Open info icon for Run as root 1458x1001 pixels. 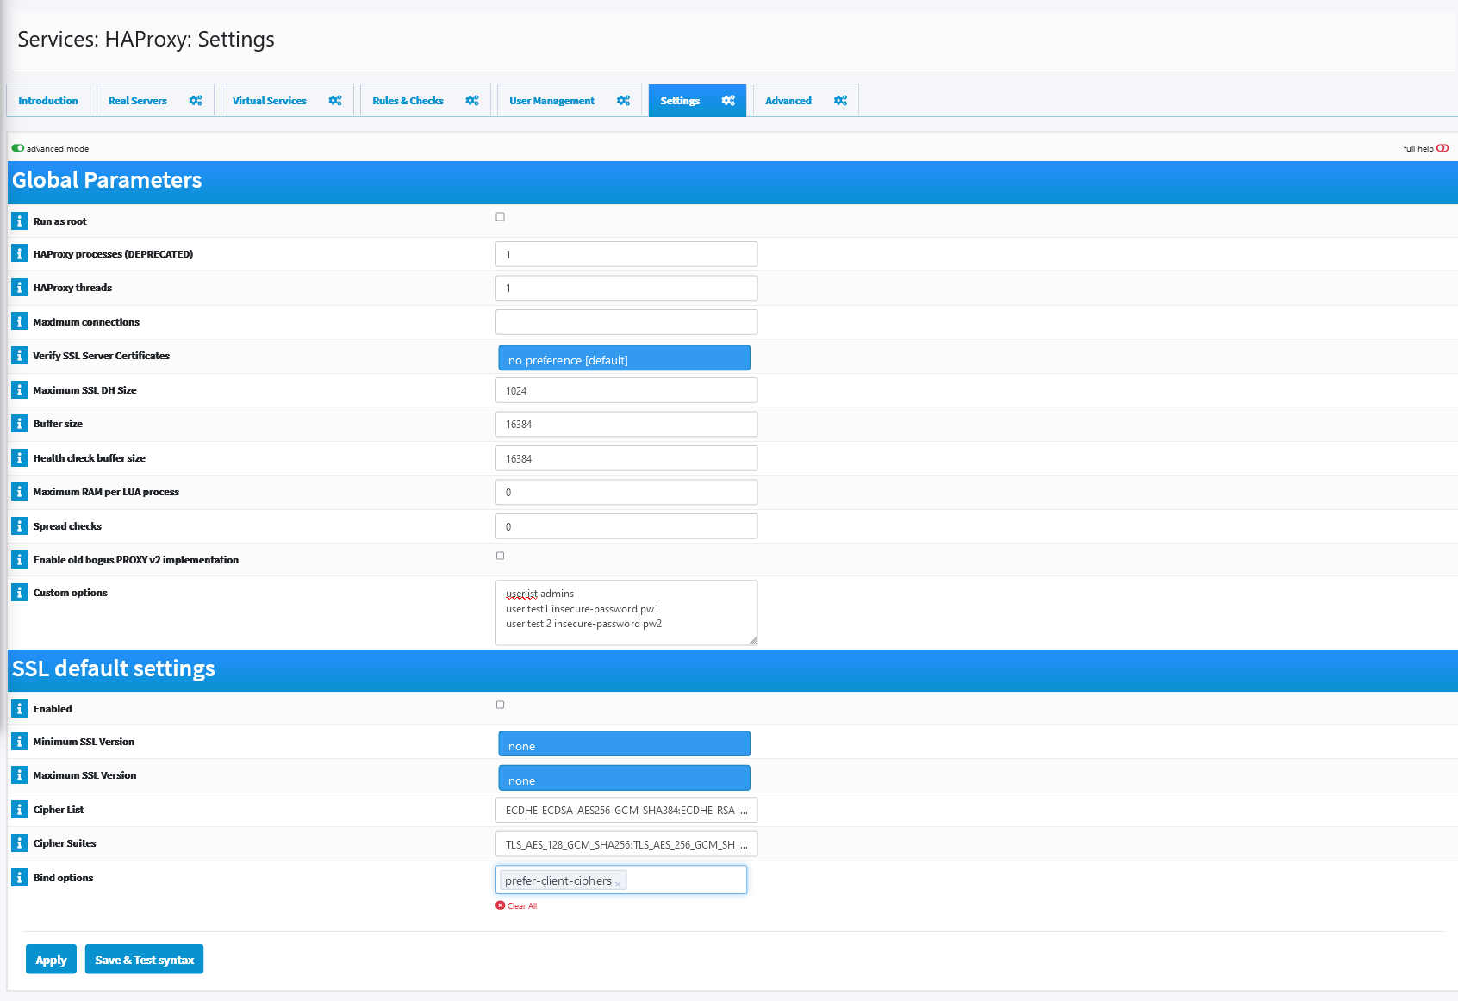point(19,221)
